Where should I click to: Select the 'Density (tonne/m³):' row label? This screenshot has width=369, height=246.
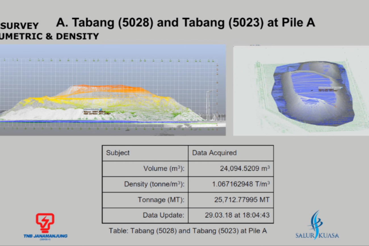[x=154, y=184]
